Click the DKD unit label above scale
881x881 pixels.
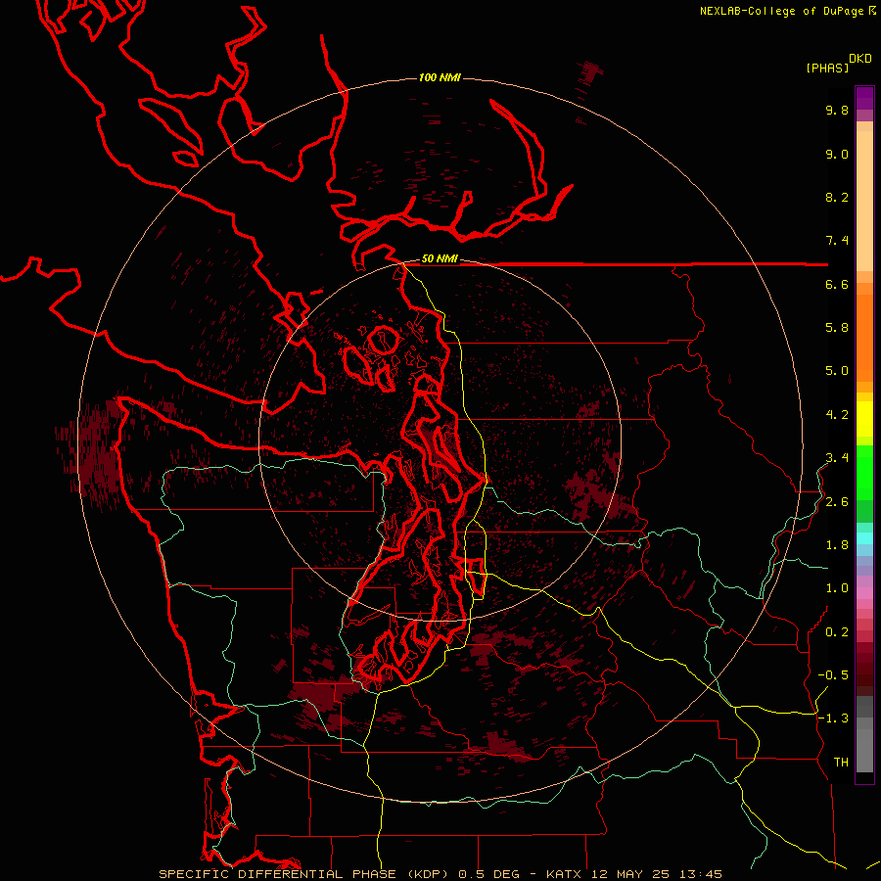pyautogui.click(x=860, y=59)
